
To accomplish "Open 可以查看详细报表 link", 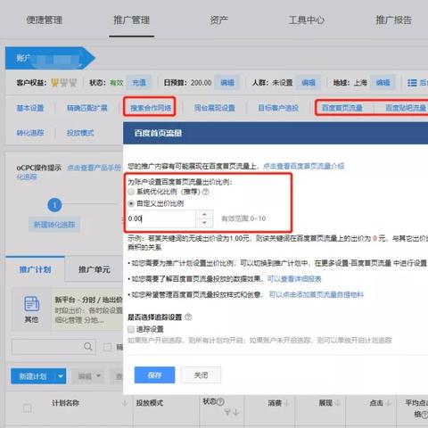I will pos(294,279).
